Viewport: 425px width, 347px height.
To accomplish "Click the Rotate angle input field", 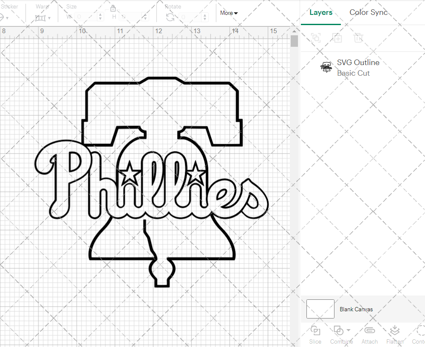I will pos(190,17).
